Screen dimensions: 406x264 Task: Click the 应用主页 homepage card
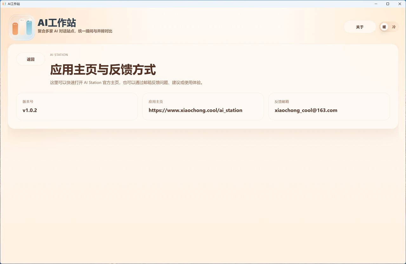(x=203, y=106)
